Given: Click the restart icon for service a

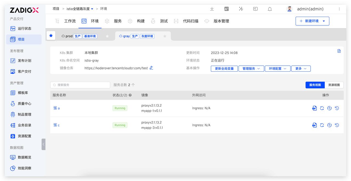Looking at the screenshot, I should click(322, 108).
